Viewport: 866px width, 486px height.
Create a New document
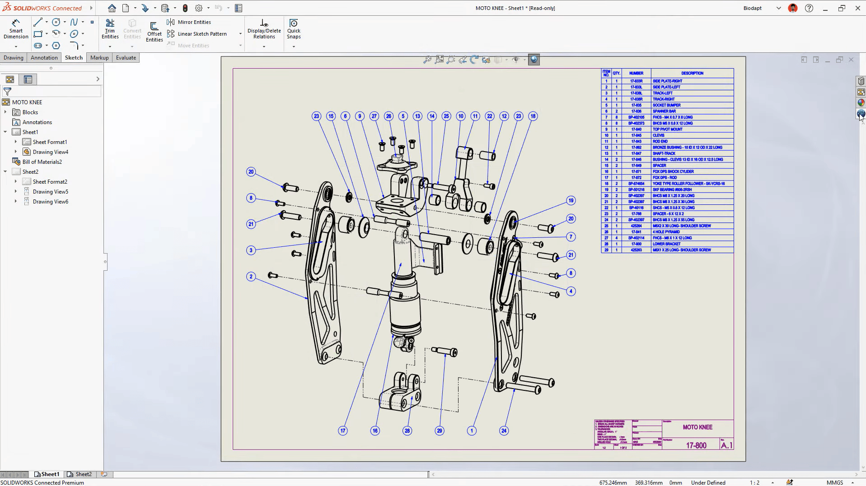click(x=126, y=8)
